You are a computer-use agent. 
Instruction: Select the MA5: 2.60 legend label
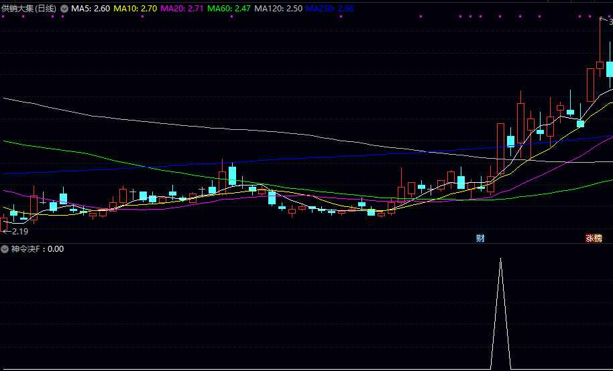[91, 9]
